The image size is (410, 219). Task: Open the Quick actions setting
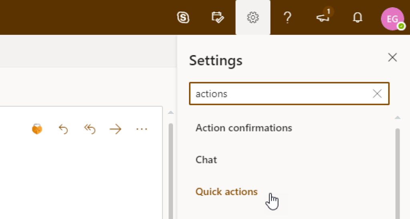tap(226, 192)
